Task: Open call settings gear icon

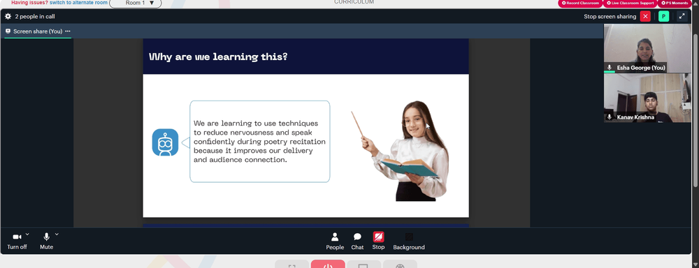Action: coord(8,17)
